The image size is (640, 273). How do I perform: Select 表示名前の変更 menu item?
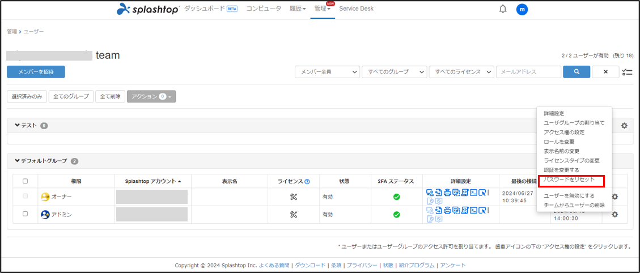(x=562, y=151)
